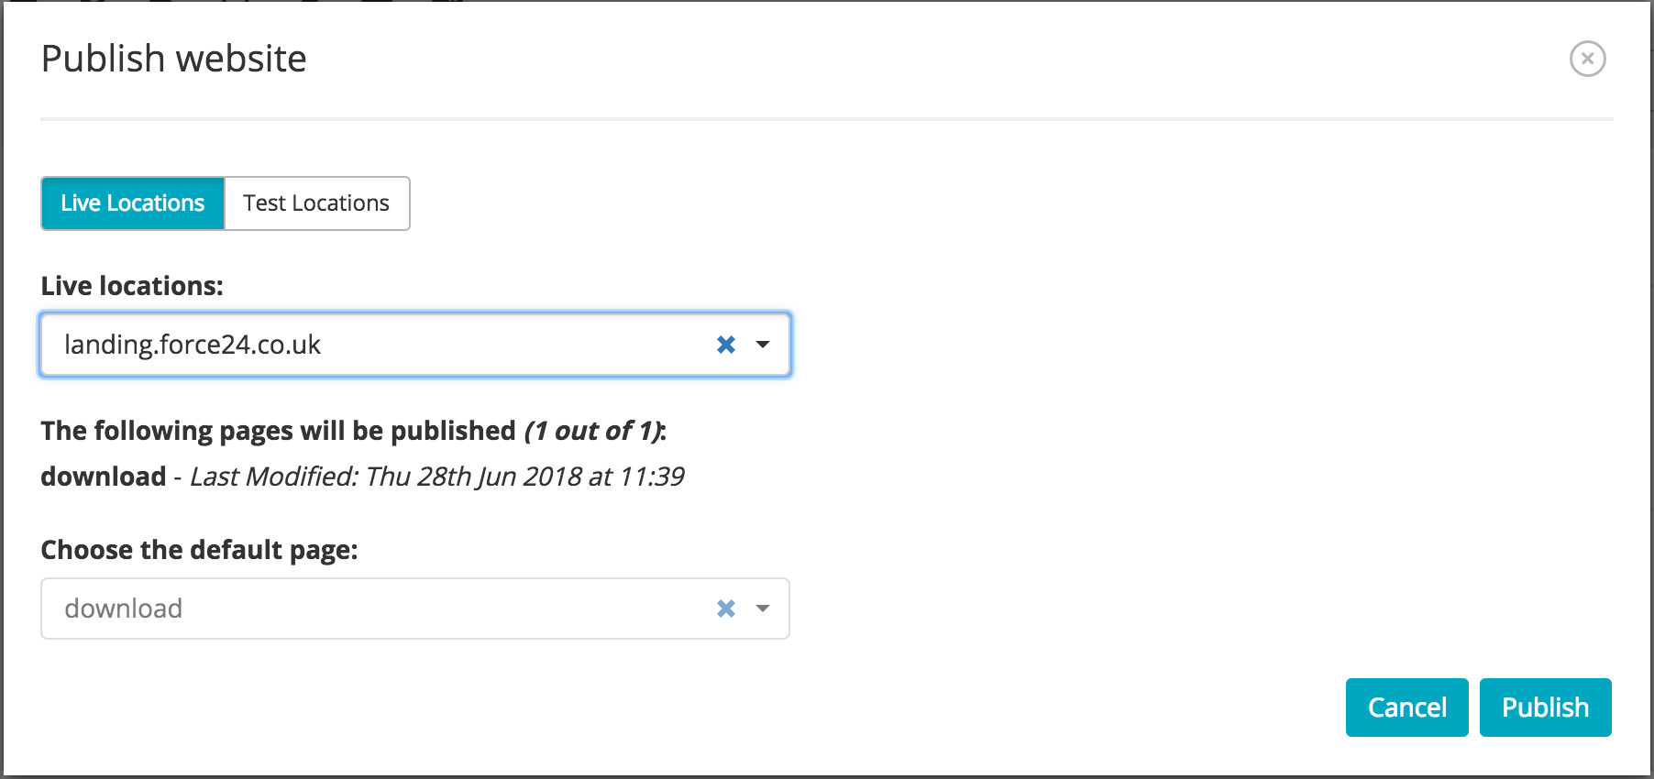Image resolution: width=1654 pixels, height=779 pixels.
Task: Expand the Live locations dropdown arrow
Action: coord(762,345)
